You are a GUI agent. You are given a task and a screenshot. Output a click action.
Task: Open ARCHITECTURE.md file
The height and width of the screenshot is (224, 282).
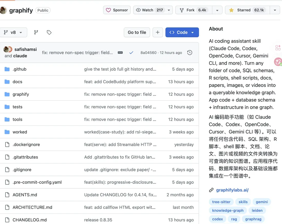(32, 207)
